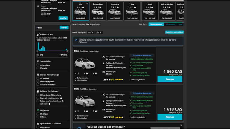Select the Économique car category card
The image size is (230, 129).
pyautogui.click(x=98, y=11)
